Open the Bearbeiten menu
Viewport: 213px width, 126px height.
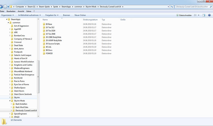[x=11, y=11]
